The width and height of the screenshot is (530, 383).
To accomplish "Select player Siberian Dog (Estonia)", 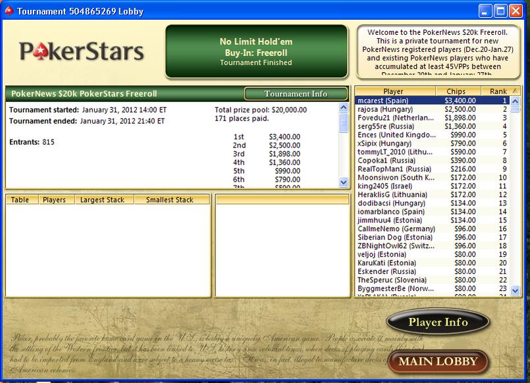I will (433, 237).
